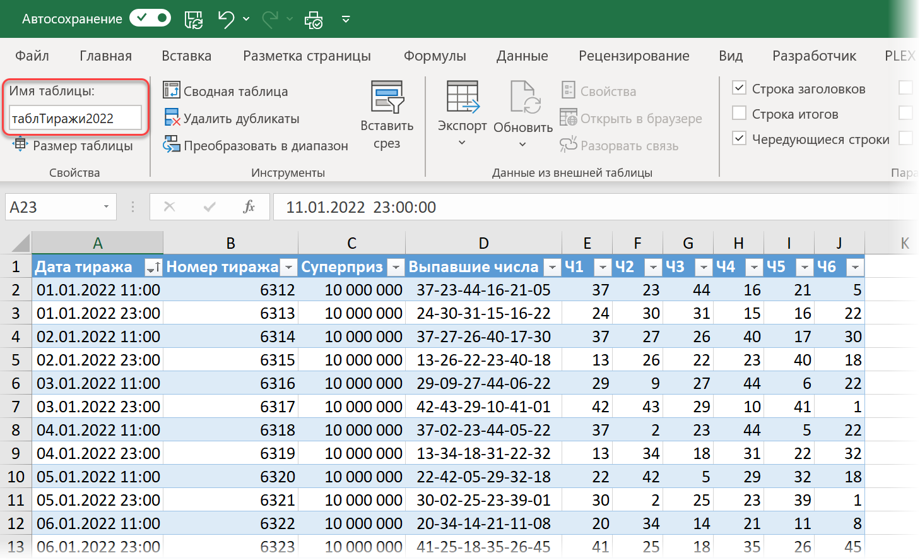Select column K header

click(x=904, y=243)
